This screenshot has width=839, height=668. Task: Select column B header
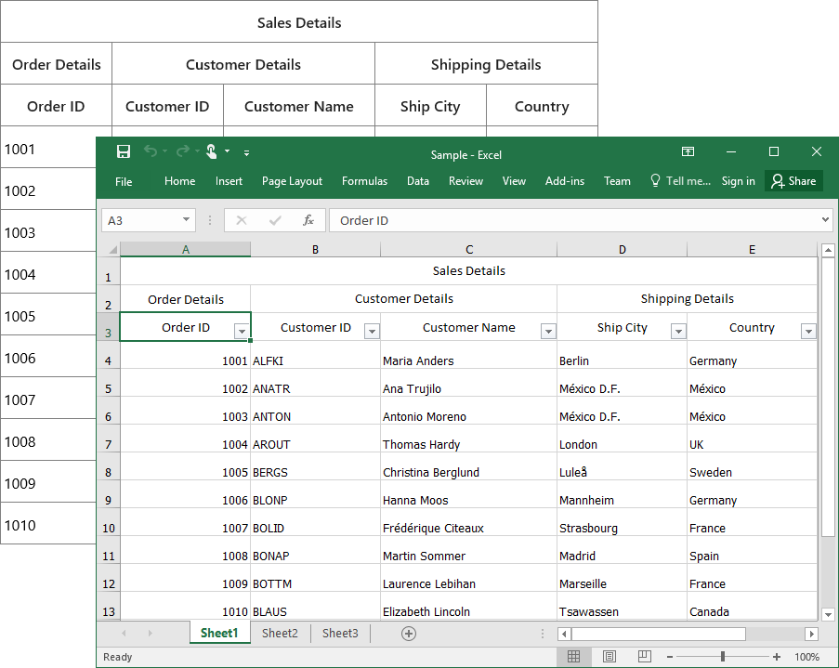pyautogui.click(x=316, y=249)
